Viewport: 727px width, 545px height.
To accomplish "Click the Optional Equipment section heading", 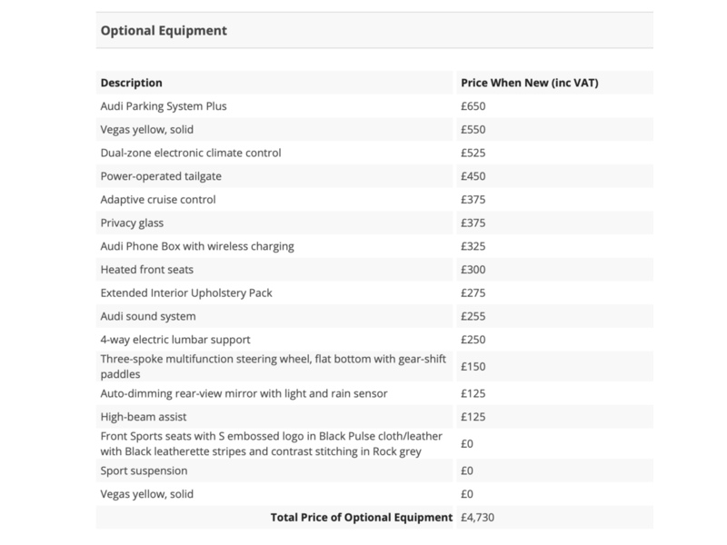I will tap(162, 31).
